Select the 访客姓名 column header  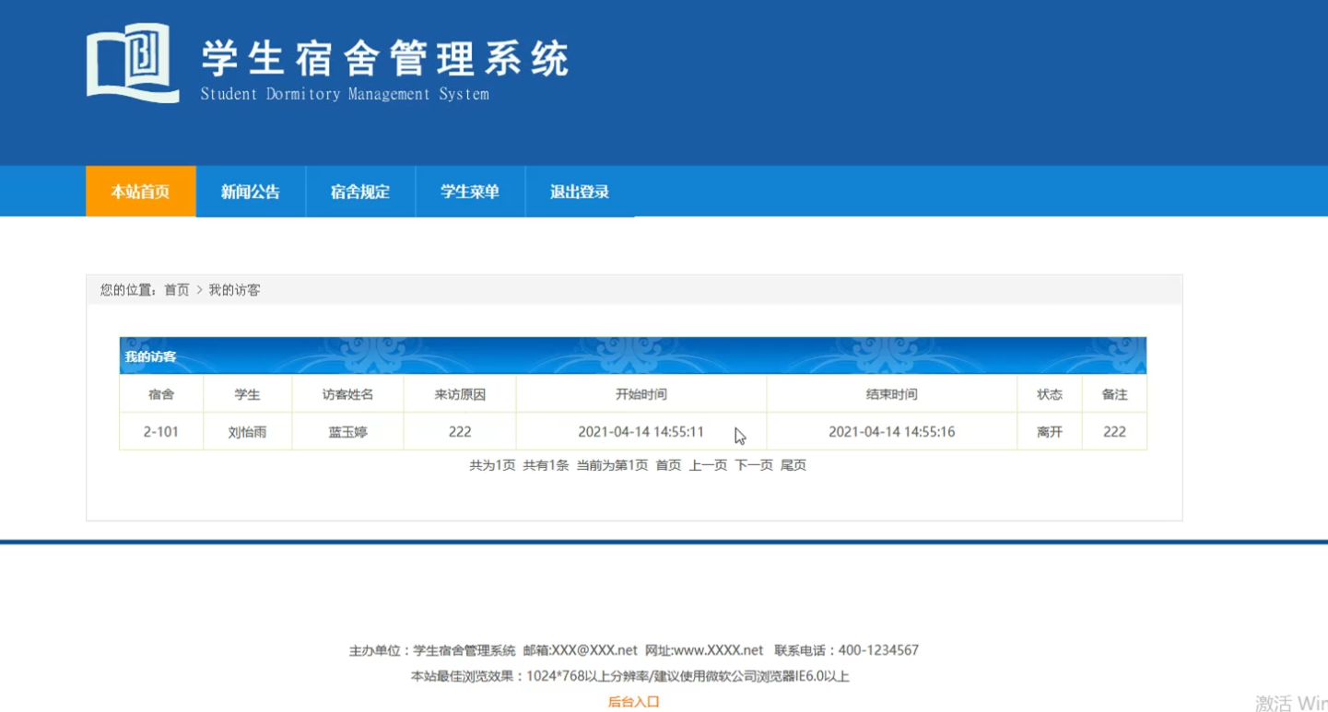point(347,394)
